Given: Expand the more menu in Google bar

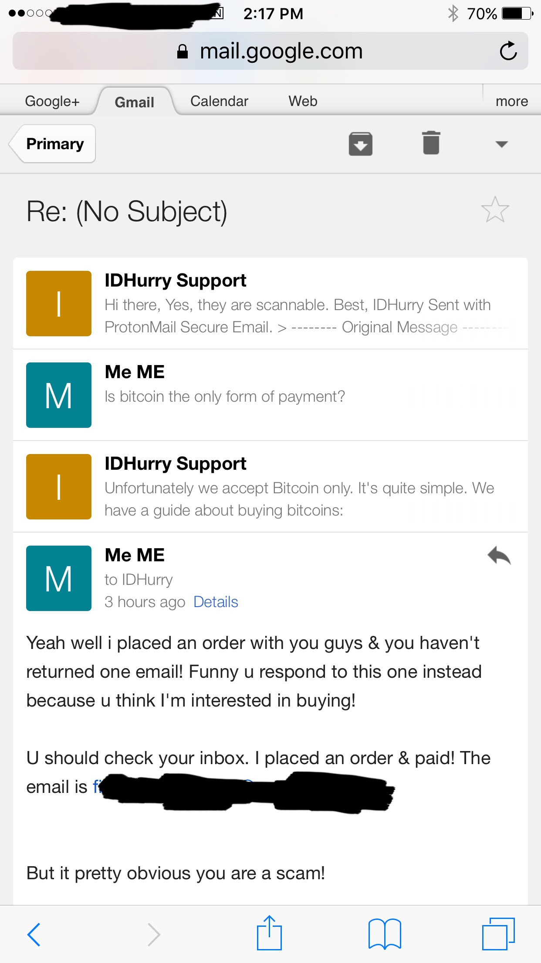Looking at the screenshot, I should pos(512,101).
